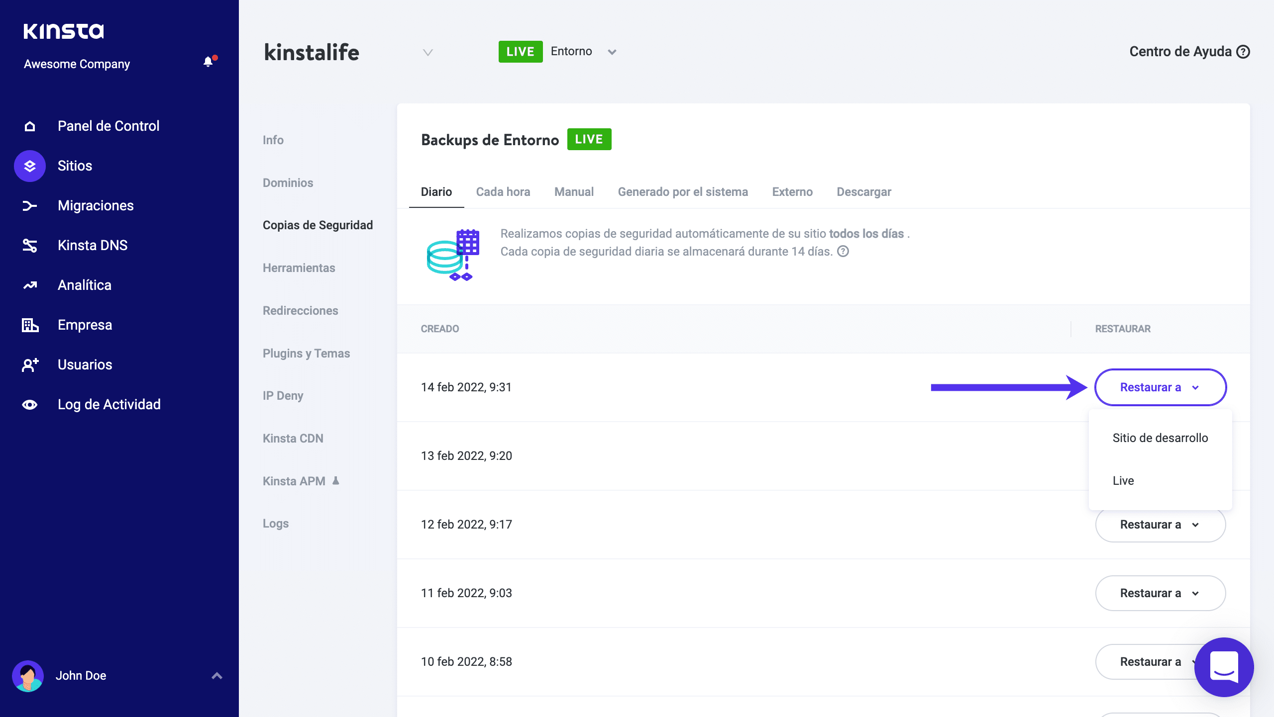1274x717 pixels.
Task: Switch to the Manual backups tab
Action: point(574,192)
